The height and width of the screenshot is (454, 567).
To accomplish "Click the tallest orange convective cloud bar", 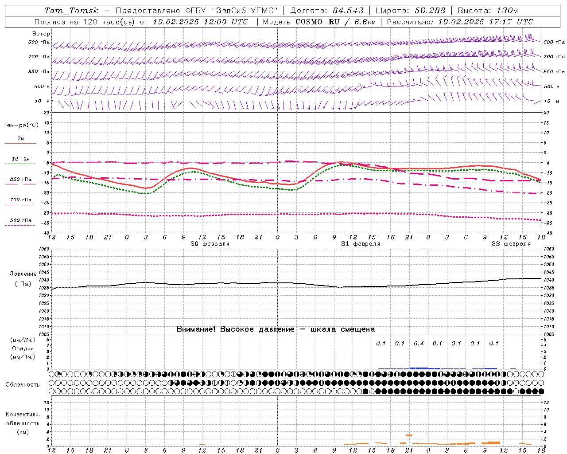I will pos(409,435).
